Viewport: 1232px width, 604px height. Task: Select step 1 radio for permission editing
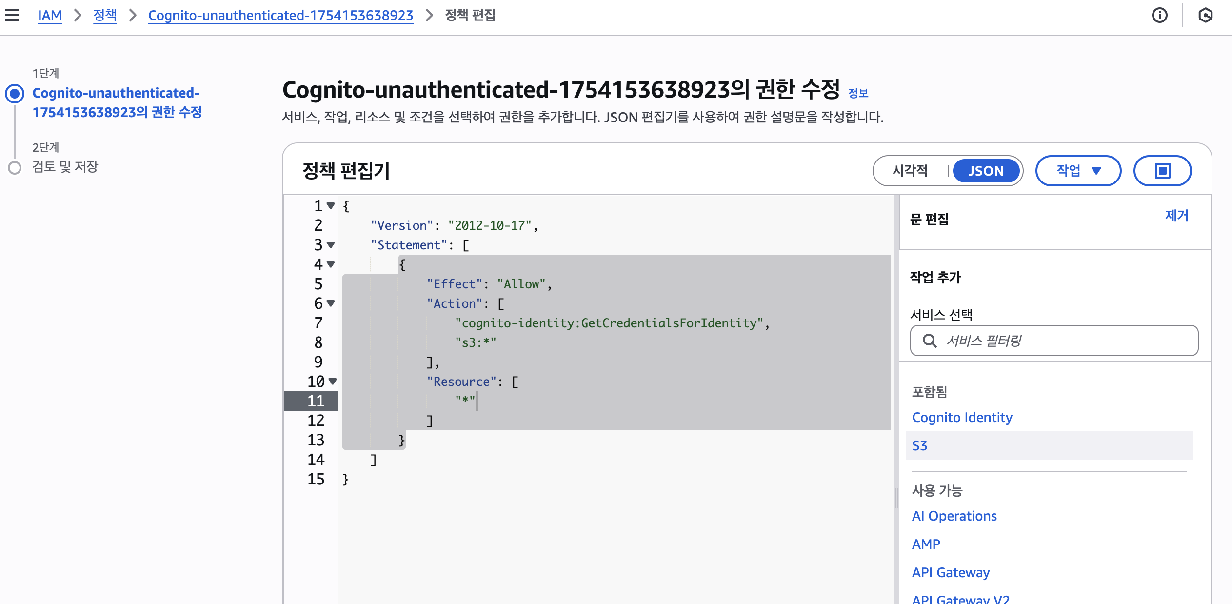pyautogui.click(x=15, y=93)
